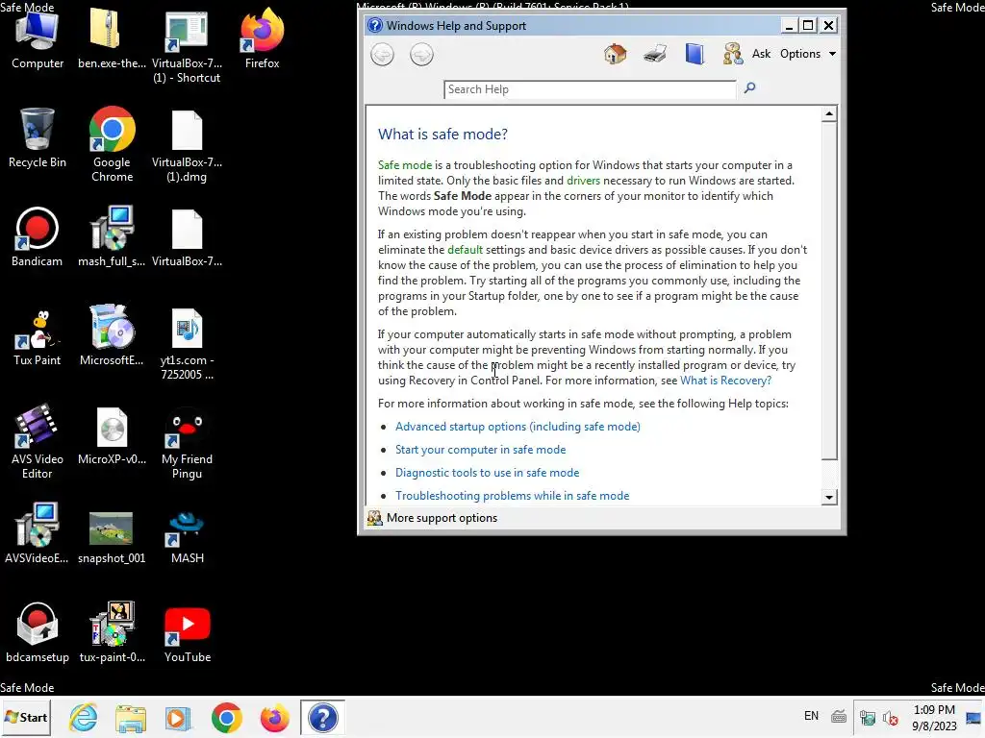Image resolution: width=985 pixels, height=738 pixels.
Task: Click the EN language indicator
Action: [811, 716]
